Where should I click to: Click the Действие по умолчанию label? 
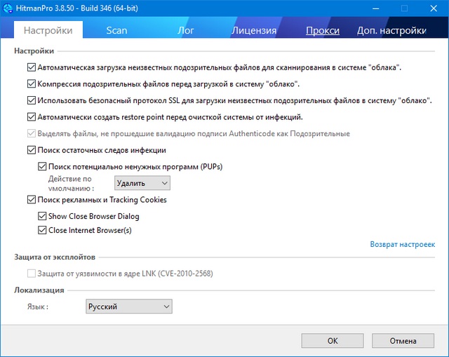click(x=71, y=184)
